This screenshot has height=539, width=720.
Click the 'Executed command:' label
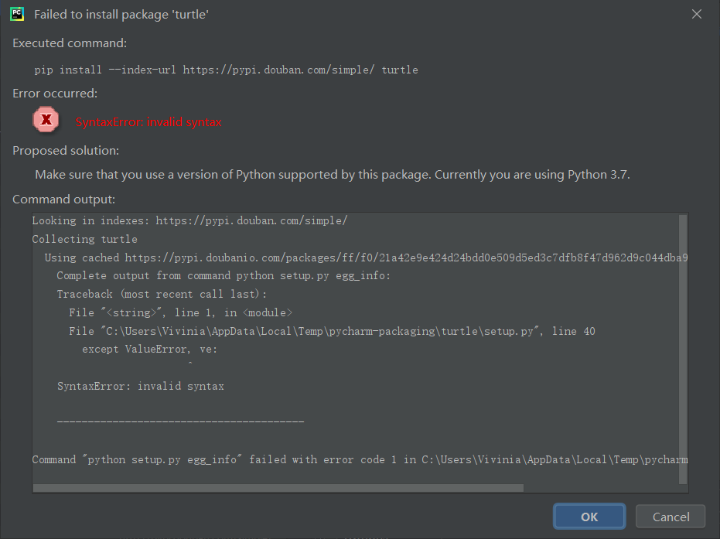coord(69,43)
